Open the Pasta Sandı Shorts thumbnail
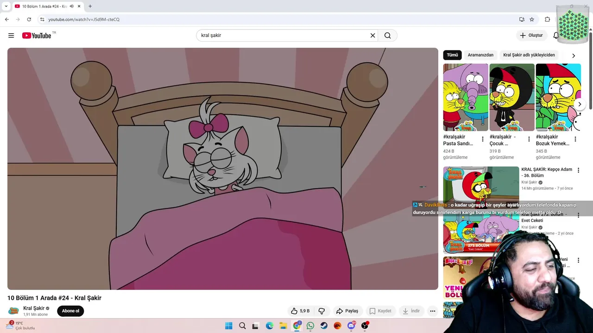593x333 pixels. [466, 97]
